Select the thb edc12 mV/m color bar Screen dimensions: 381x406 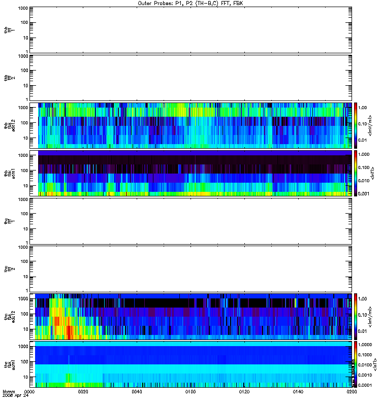tap(356, 125)
